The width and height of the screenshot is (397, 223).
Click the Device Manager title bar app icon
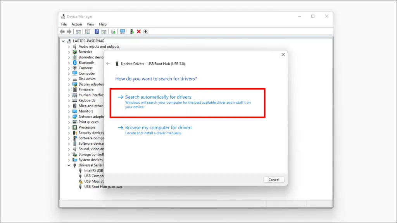63,16
